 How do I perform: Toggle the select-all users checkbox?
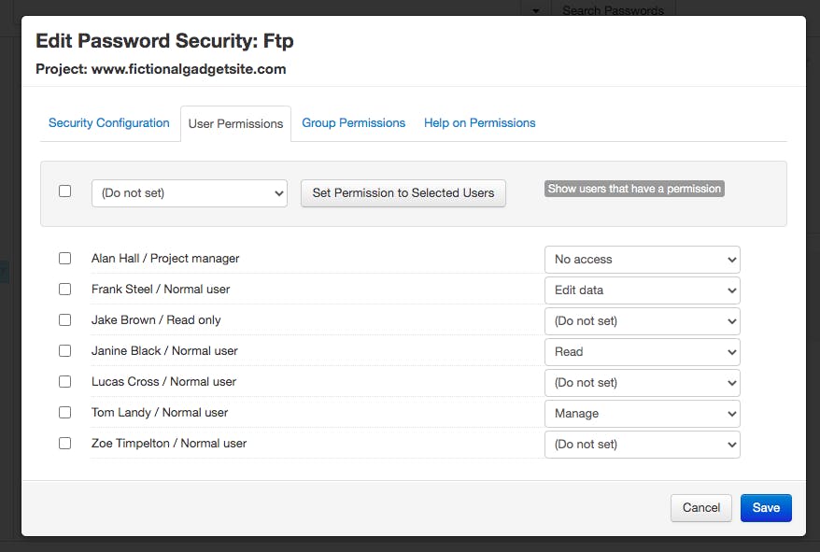point(64,191)
